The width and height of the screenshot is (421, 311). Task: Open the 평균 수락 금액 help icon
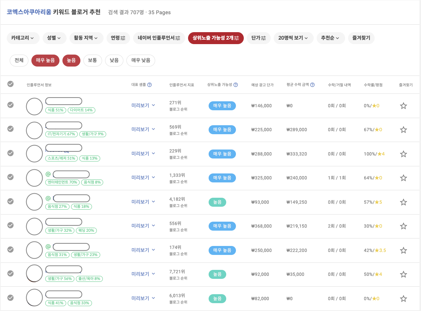(313, 84)
